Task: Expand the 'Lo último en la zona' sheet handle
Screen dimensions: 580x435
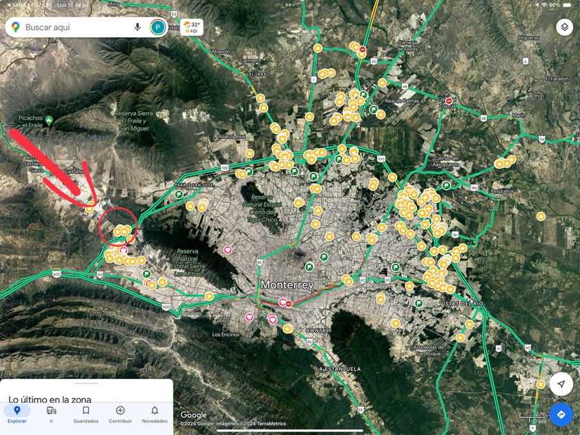Action: point(86,383)
